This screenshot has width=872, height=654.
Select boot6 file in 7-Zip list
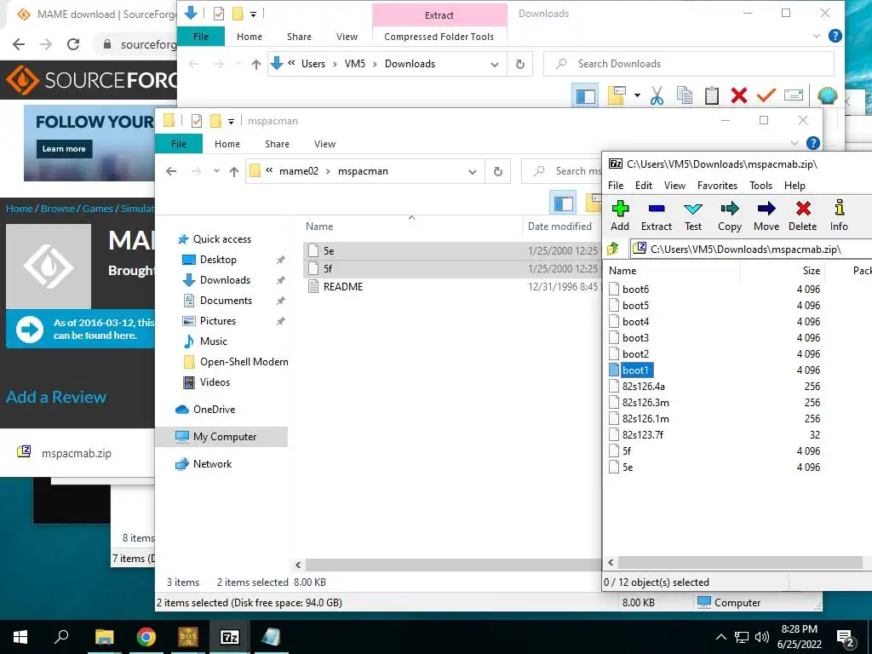(x=635, y=290)
